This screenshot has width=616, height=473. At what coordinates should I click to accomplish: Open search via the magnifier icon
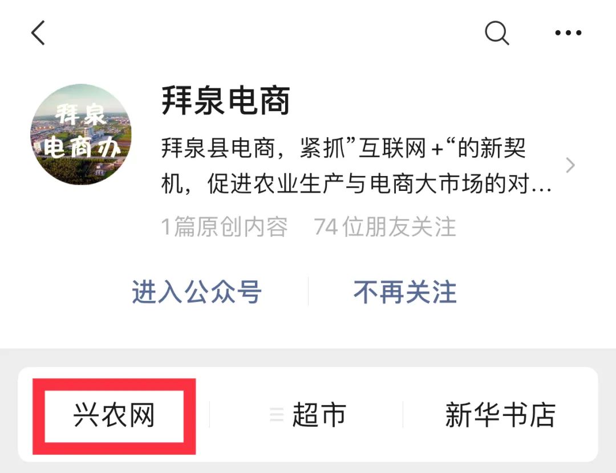pos(497,33)
